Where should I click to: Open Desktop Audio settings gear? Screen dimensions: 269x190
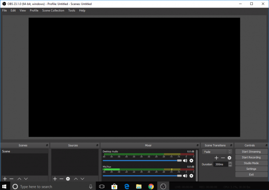tap(191, 160)
